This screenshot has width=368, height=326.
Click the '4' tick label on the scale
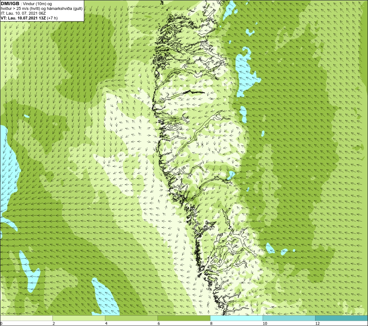106,324
